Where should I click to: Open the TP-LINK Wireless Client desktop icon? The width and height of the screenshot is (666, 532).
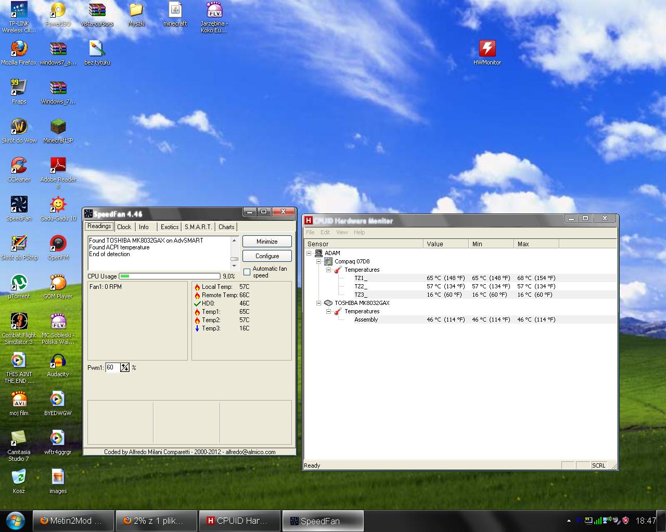pos(19,17)
